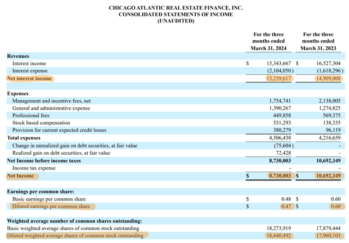The width and height of the screenshot is (349, 243).
Task: Click the 'Stock based compensation' label
Action: [41, 123]
